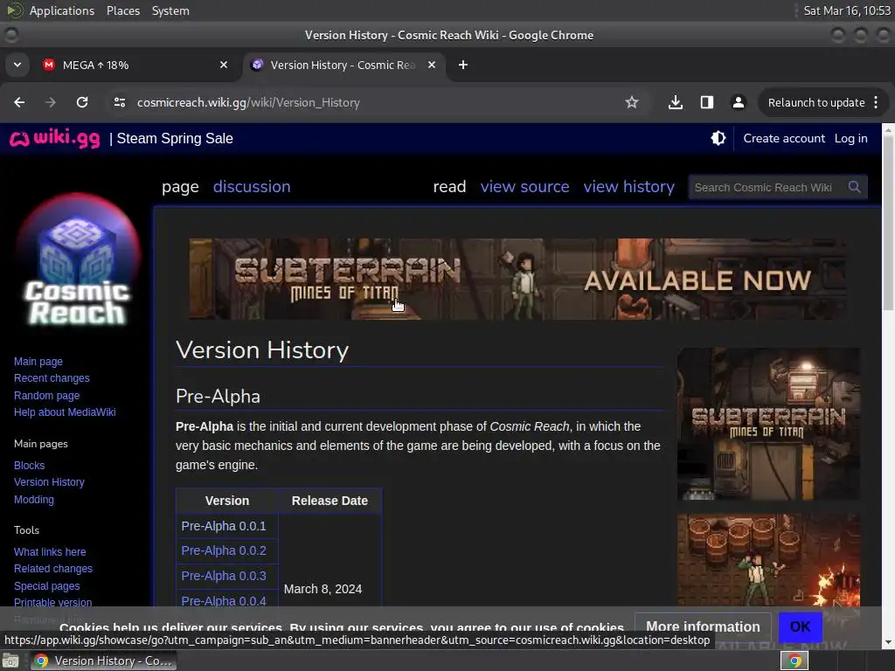Viewport: 895px width, 671px height.
Task: Open Pre-Alpha 0.0.1 version link
Action: [x=224, y=526]
